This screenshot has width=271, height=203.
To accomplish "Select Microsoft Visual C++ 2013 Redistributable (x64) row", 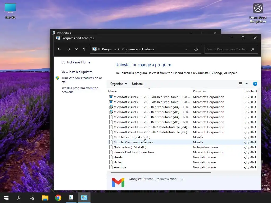I will pos(182,117).
